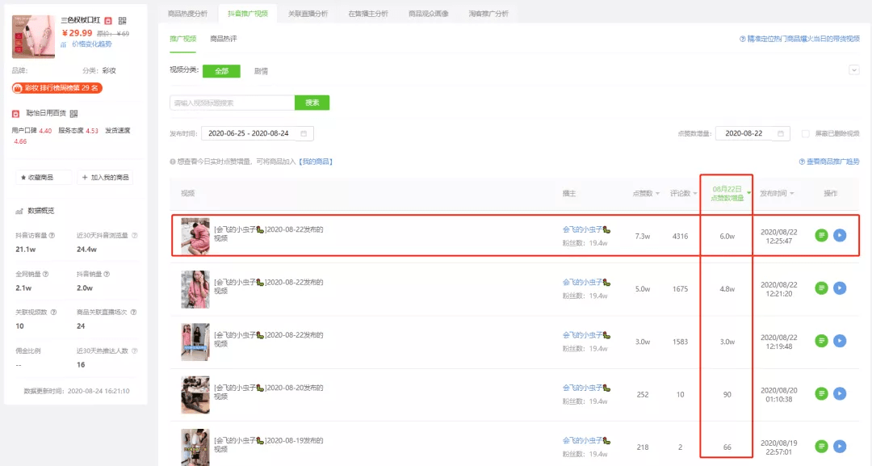Image resolution: width=872 pixels, height=466 pixels.
Task: Open 点赞数增量 date picker field
Action: (752, 134)
